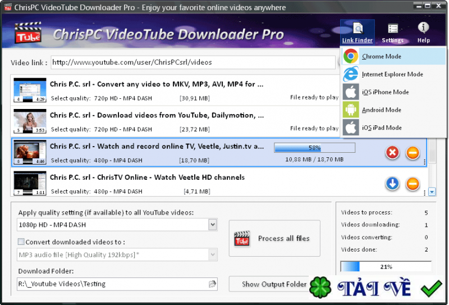This screenshot has width=449, height=305.
Task: Click thumbnail of Download videos from YouTube item
Action: click(x=30, y=121)
